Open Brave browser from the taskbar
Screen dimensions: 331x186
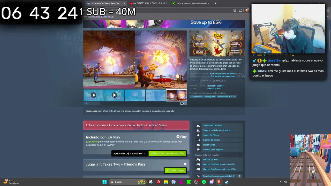(x=219, y=182)
